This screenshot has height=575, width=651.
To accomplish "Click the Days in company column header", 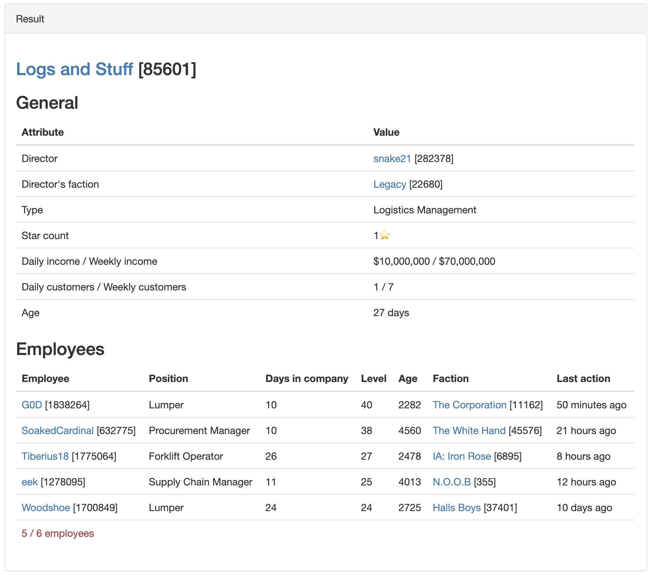I will pyautogui.click(x=306, y=379).
